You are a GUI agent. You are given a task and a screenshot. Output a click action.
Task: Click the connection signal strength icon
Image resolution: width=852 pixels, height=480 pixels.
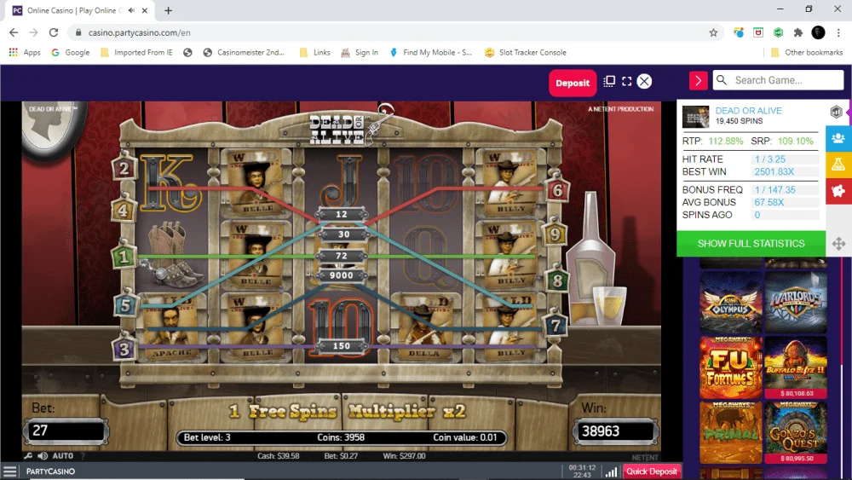coord(611,471)
